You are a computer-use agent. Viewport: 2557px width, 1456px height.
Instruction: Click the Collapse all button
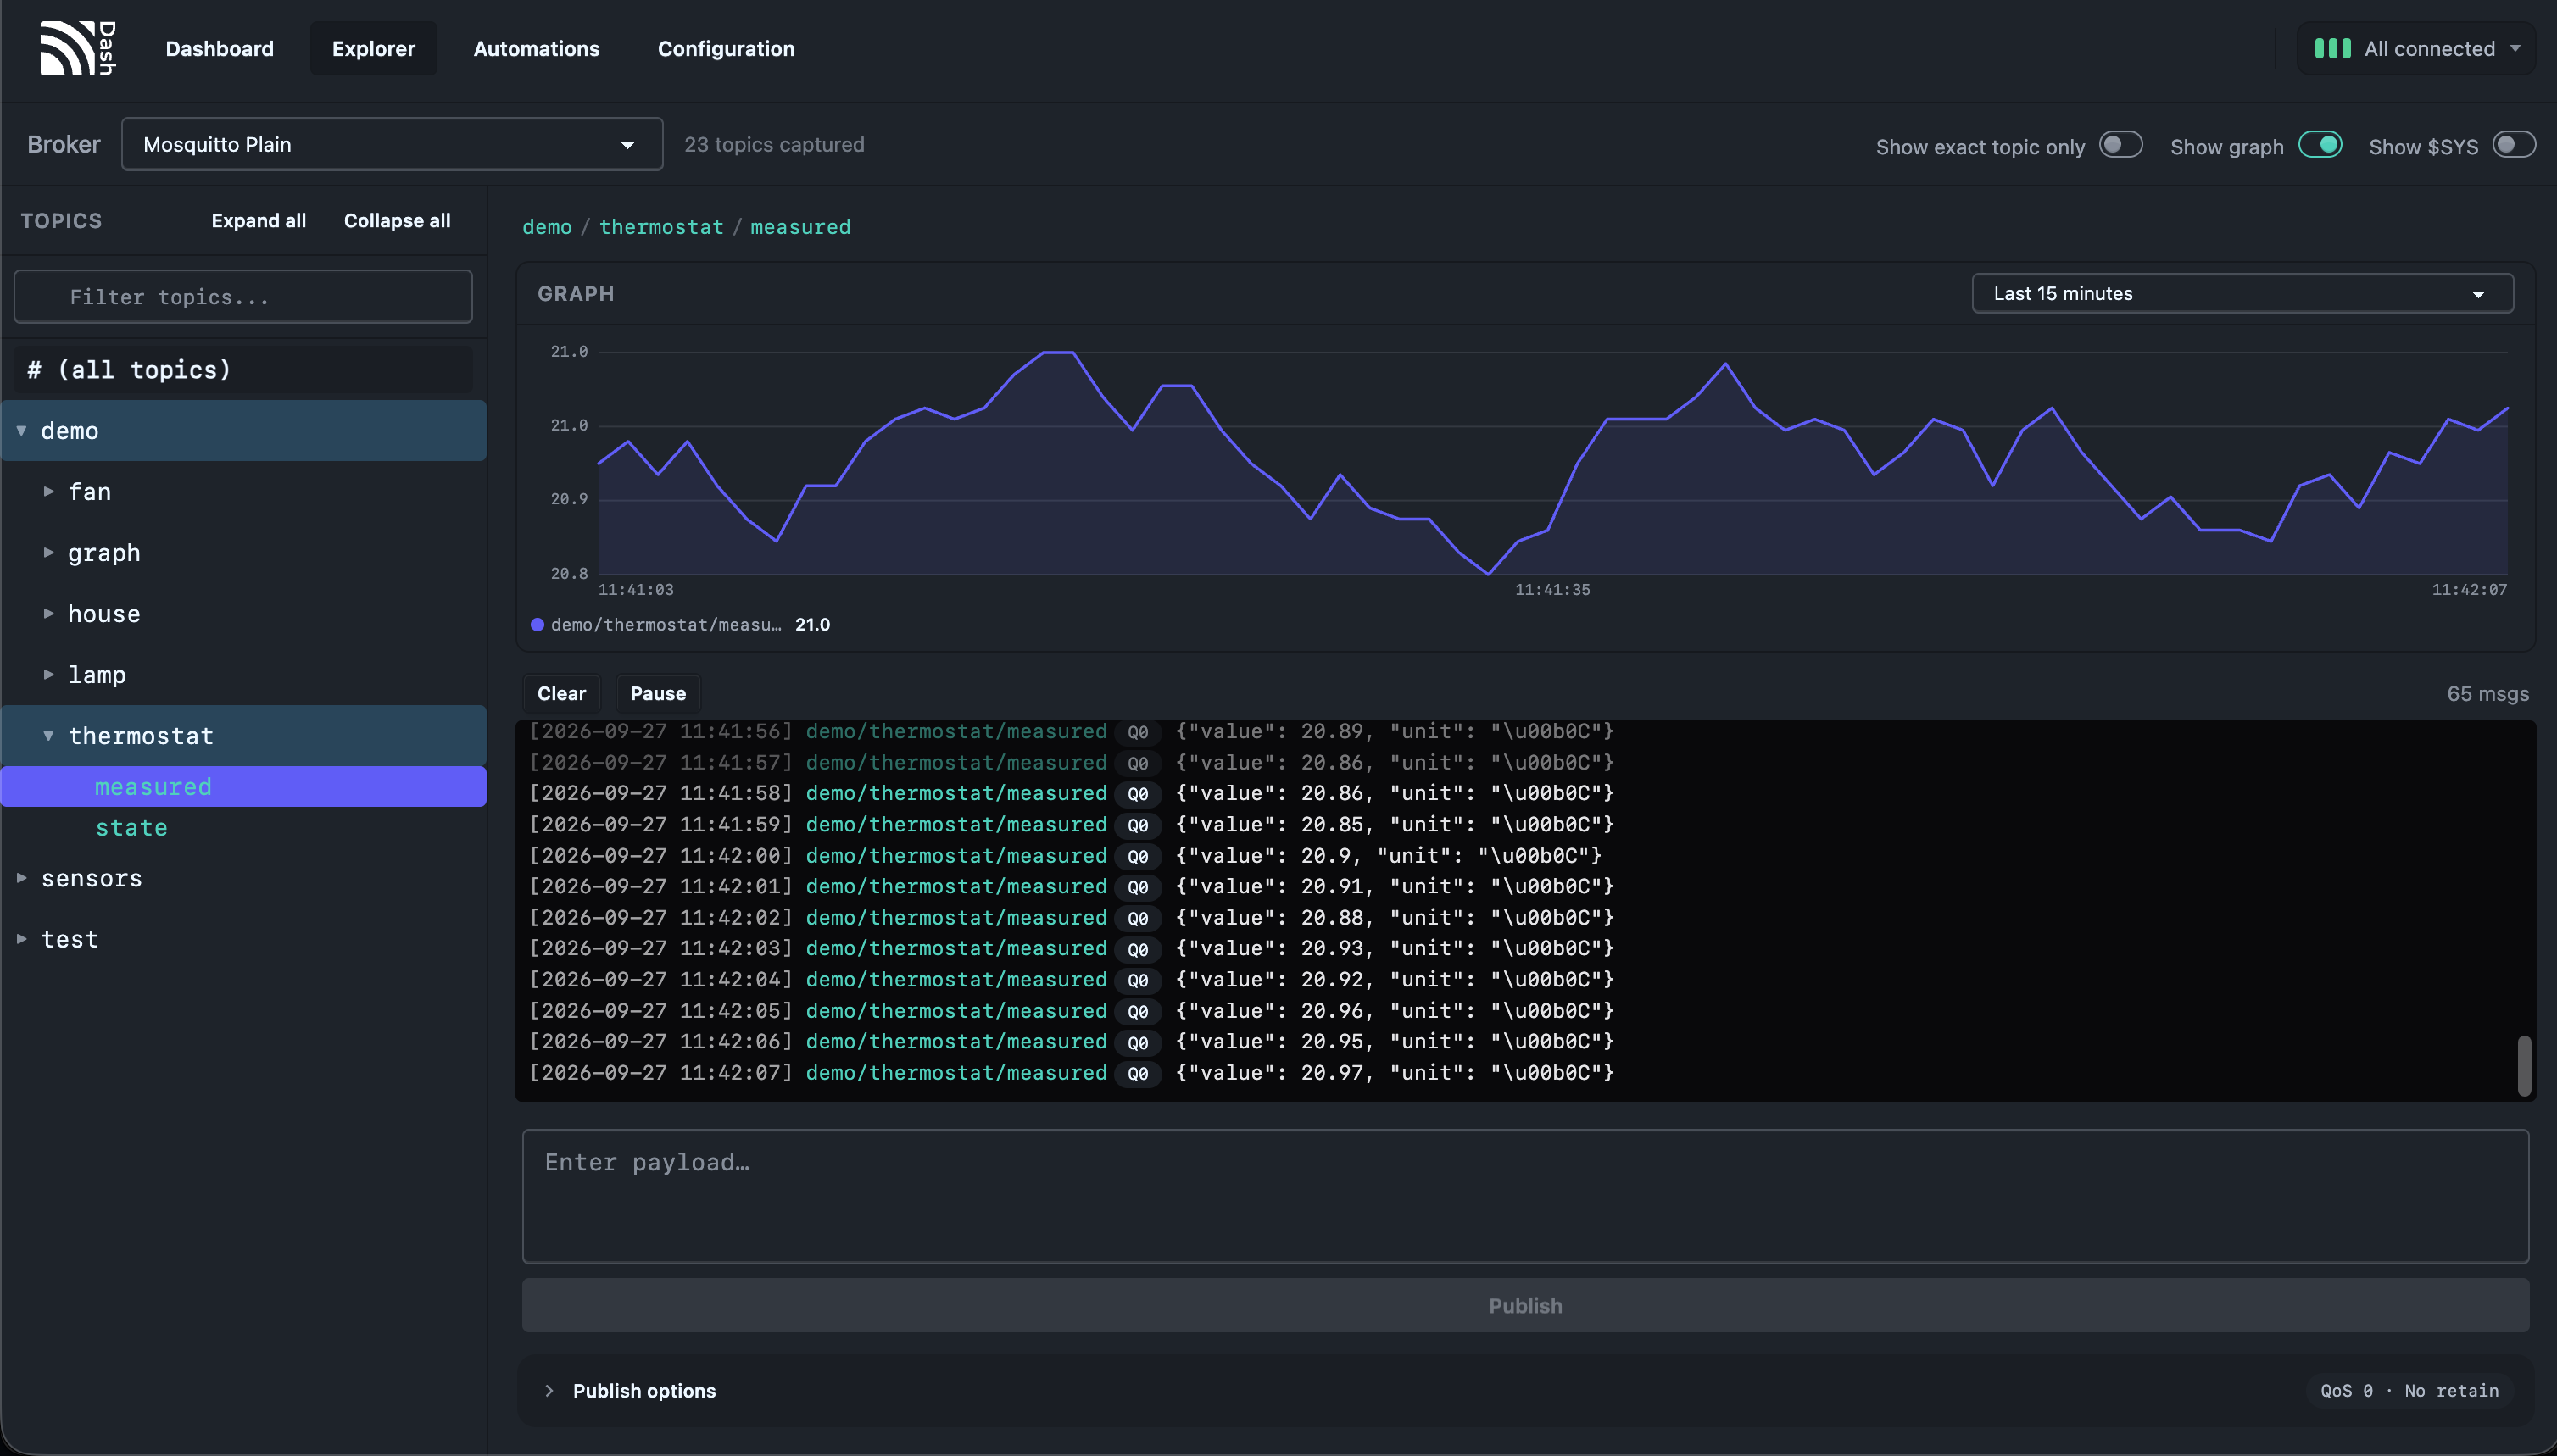click(x=397, y=220)
